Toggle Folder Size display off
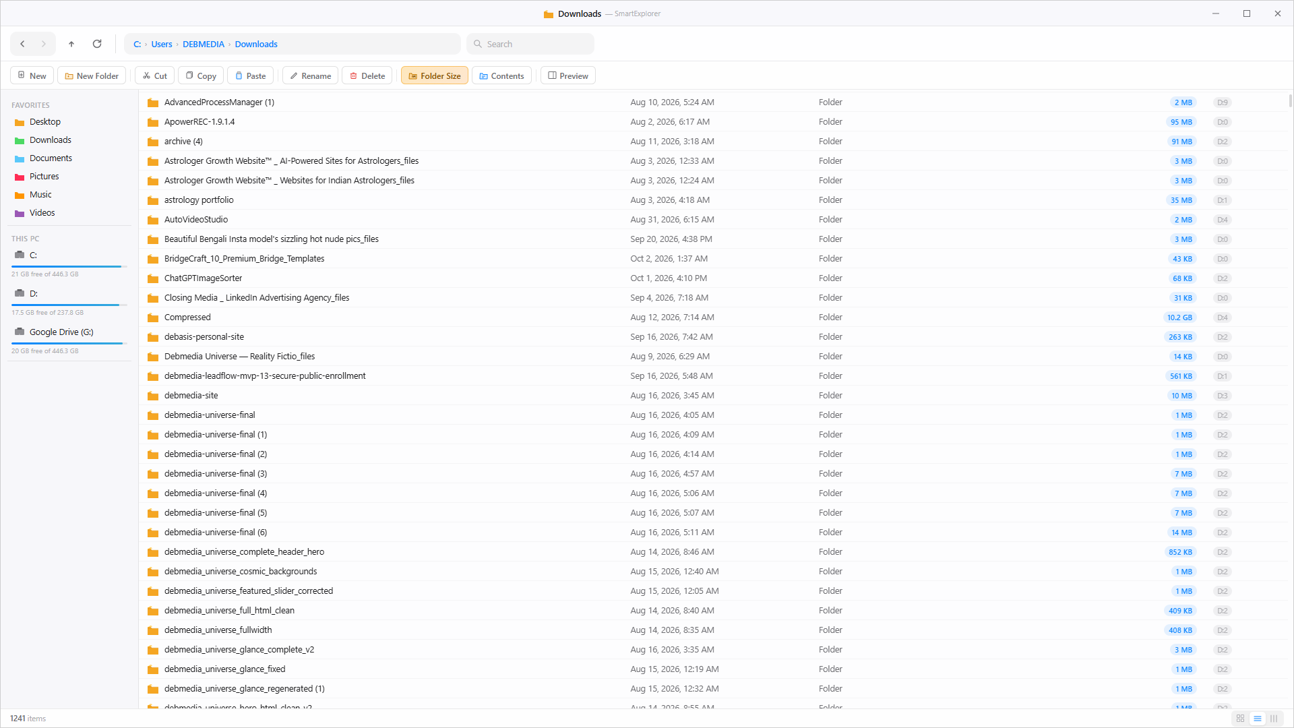The image size is (1294, 728). pyautogui.click(x=435, y=75)
